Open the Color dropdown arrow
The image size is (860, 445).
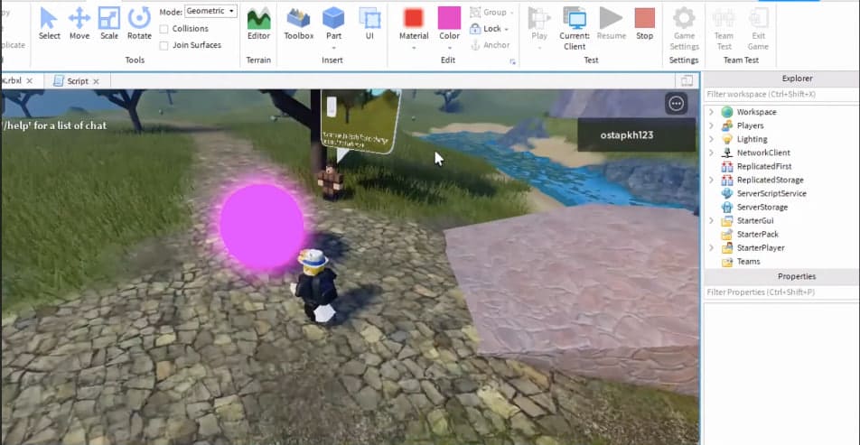coord(449,48)
